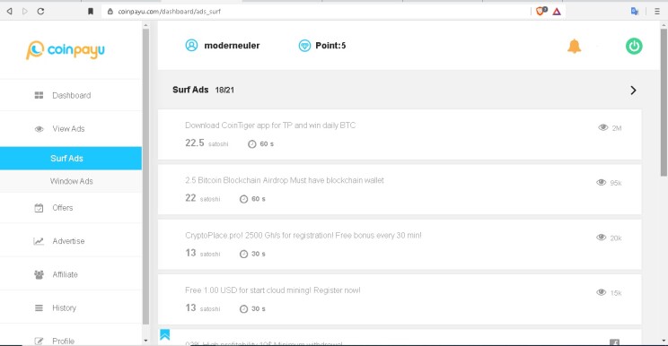668x346 pixels.
Task: Open Dashboard in the sidebar
Action: (71, 95)
